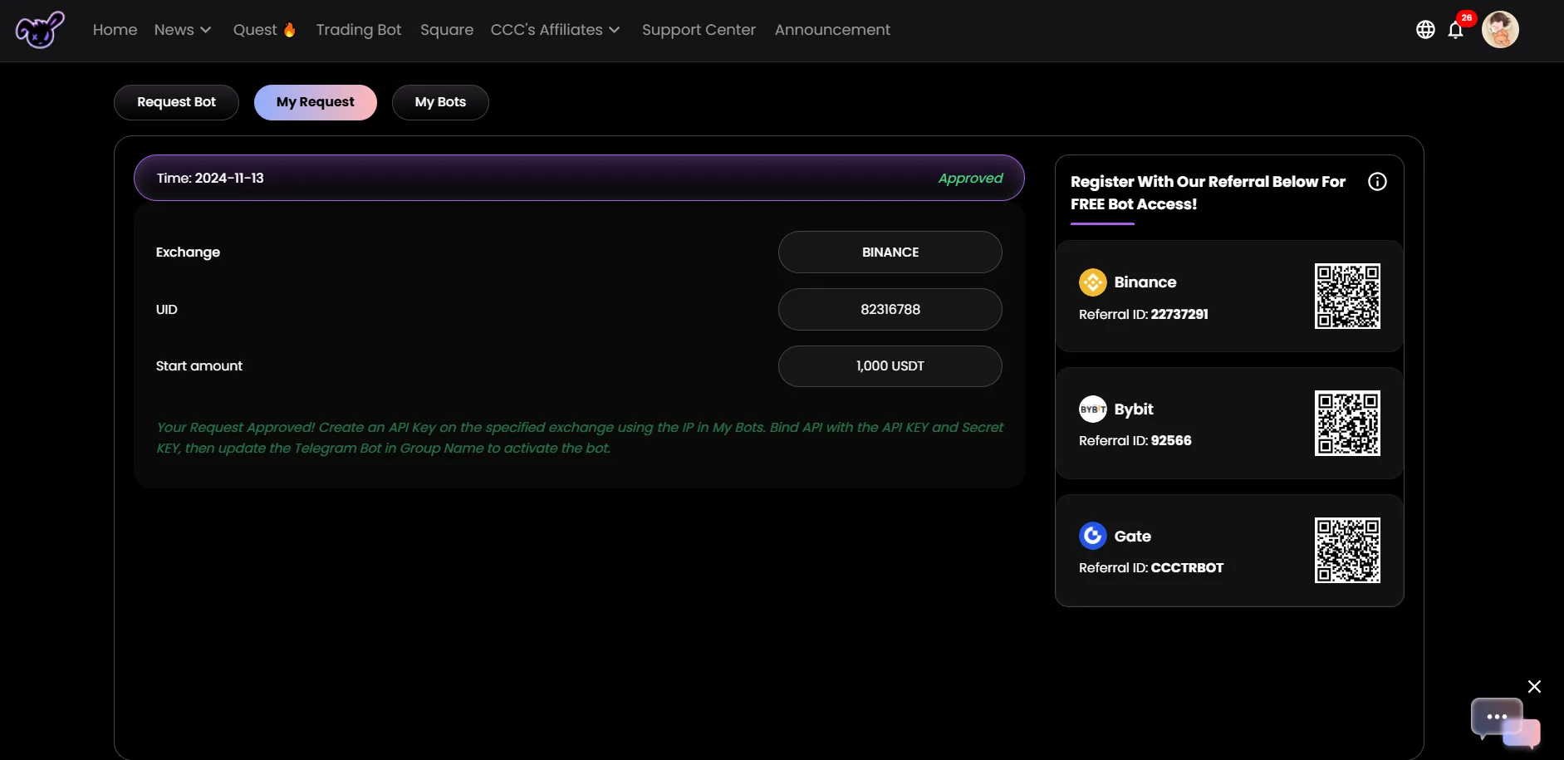Expand the News dropdown menu
The image size is (1564, 760).
(183, 30)
